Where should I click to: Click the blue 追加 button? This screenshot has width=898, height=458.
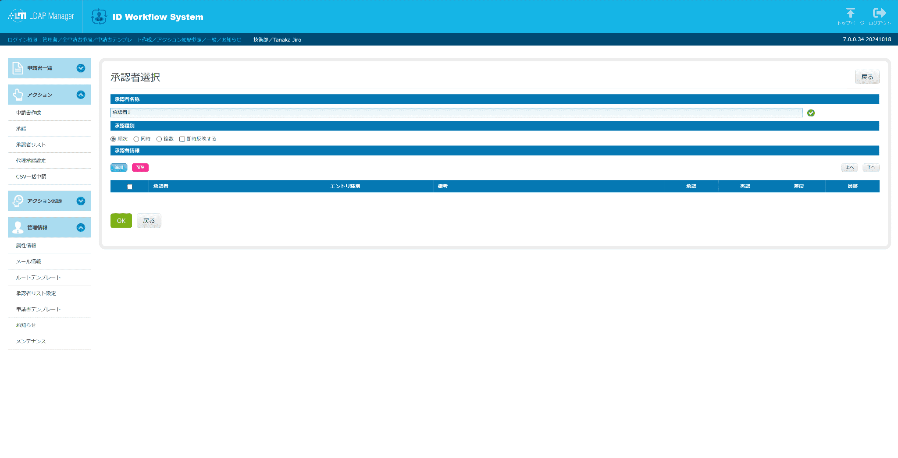pyautogui.click(x=119, y=167)
